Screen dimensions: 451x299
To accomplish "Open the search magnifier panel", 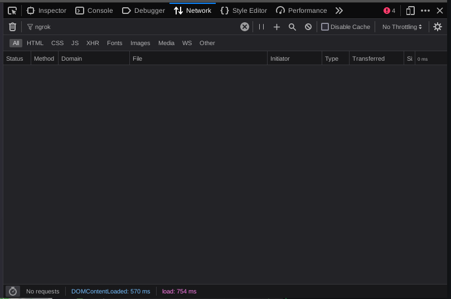I will pos(292,27).
